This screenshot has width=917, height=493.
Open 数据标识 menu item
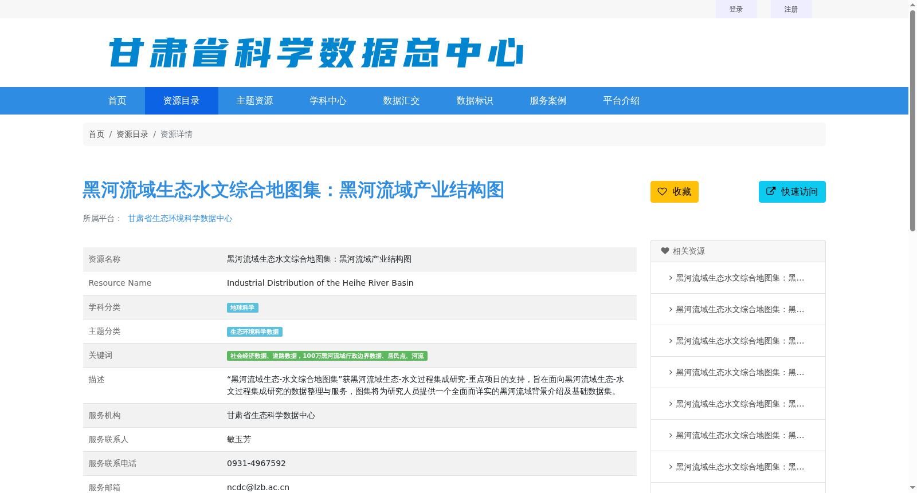[475, 101]
